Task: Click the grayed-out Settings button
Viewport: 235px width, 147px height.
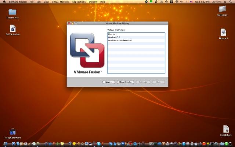Action: (143, 82)
